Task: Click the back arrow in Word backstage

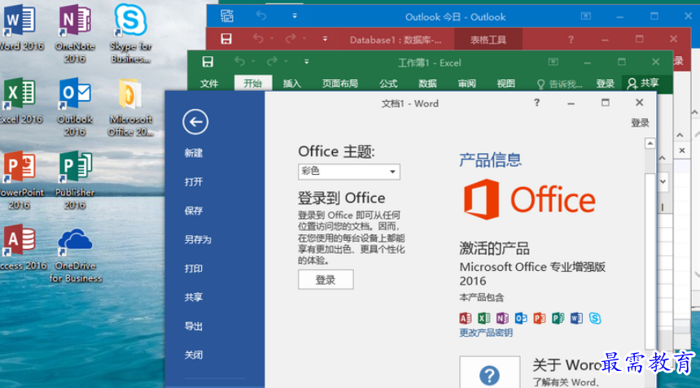Action: [195, 122]
